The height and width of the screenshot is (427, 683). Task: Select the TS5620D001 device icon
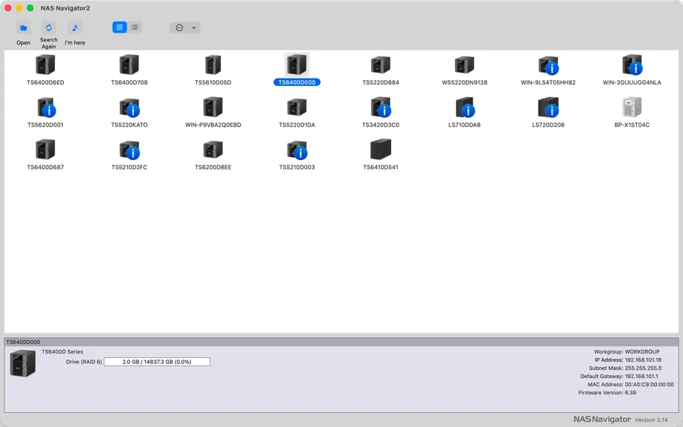(46, 107)
